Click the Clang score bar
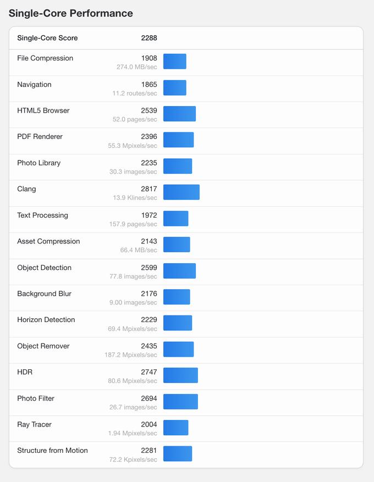The width and height of the screenshot is (374, 482). click(x=182, y=192)
